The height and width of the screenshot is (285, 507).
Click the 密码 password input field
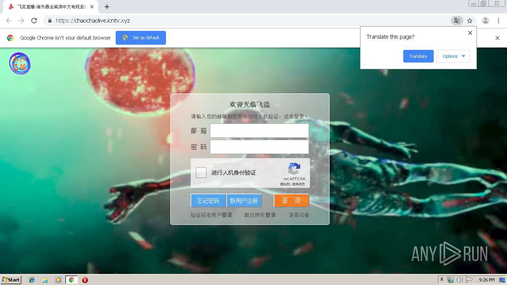(x=259, y=147)
